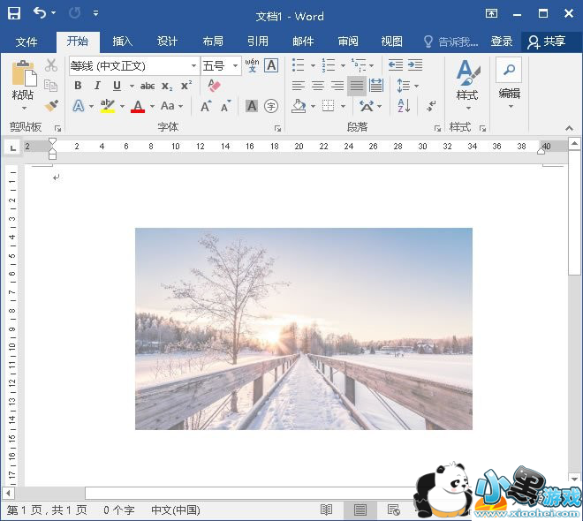Viewport: 583px width, 521px height.
Task: Switch to the 审阅 tab
Action: pos(348,42)
